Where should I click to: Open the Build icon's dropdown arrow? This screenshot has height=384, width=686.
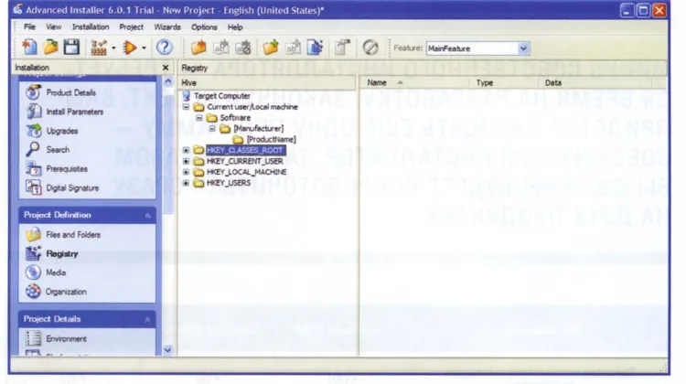tap(113, 48)
